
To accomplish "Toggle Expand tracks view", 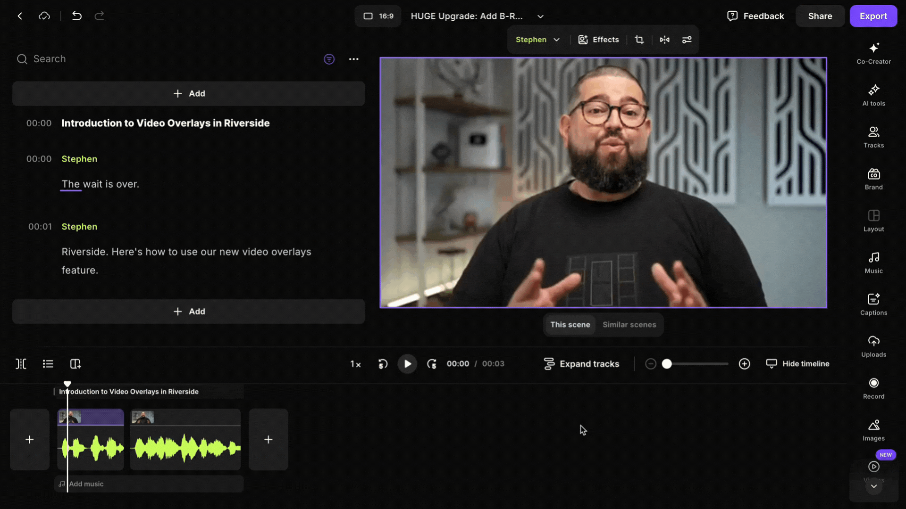I will (581, 364).
